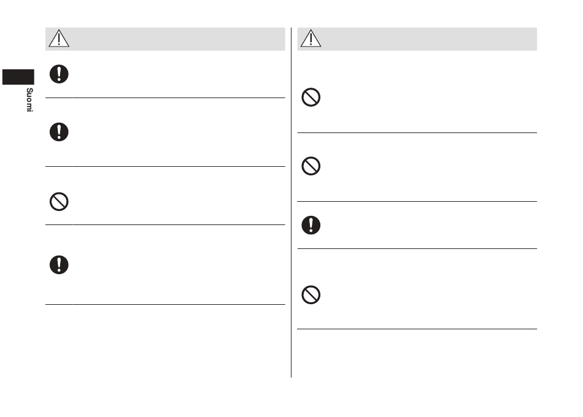Click the black tab marker above Suomi

(x=18, y=77)
